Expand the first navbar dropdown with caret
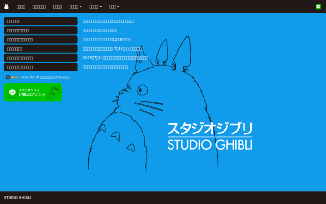326x204 pixels. (75, 7)
